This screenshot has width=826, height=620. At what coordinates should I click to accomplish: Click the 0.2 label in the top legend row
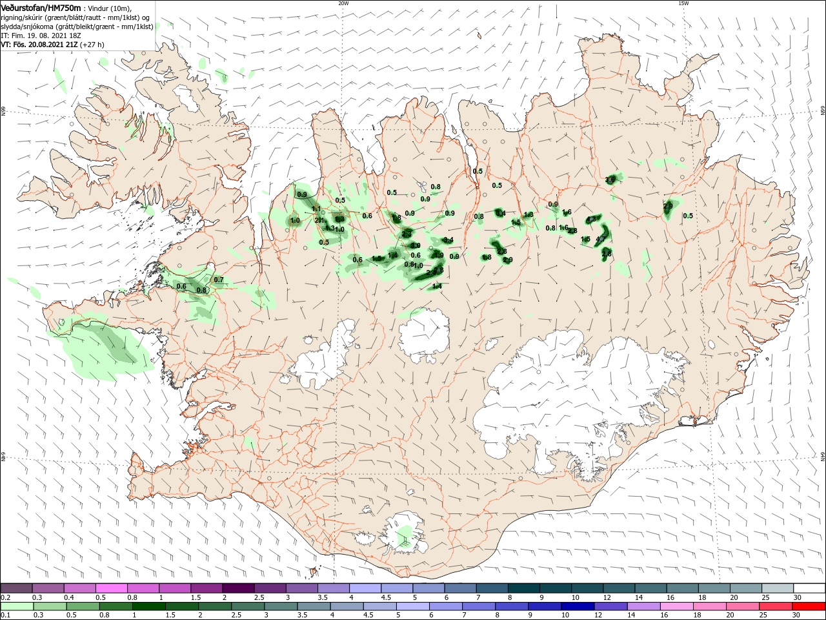pos(6,597)
